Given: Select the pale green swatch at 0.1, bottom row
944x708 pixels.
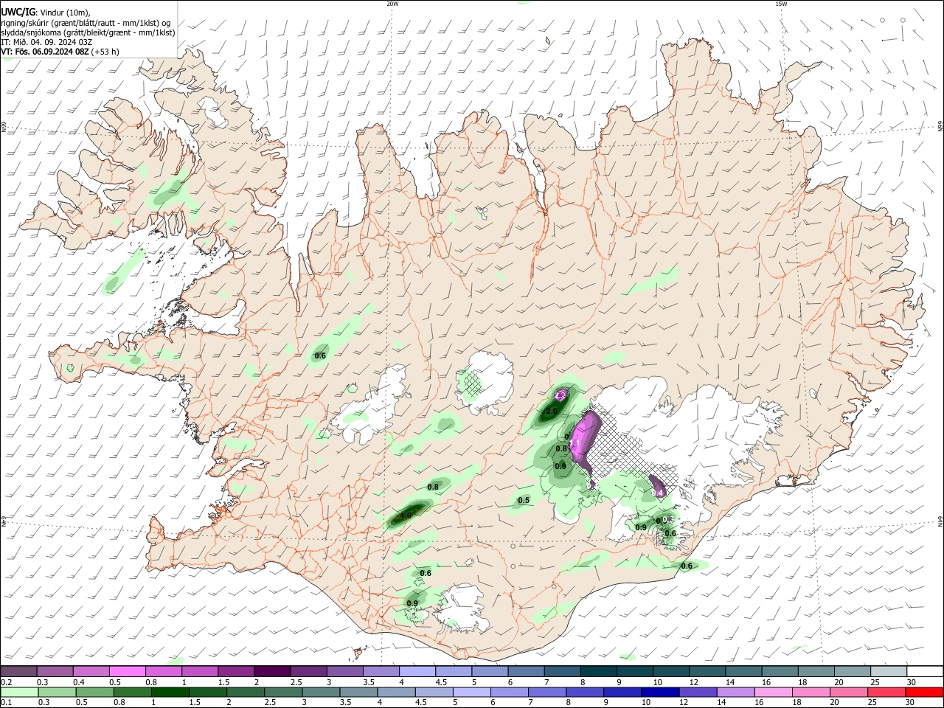Looking at the screenshot, I should (x=19, y=692).
